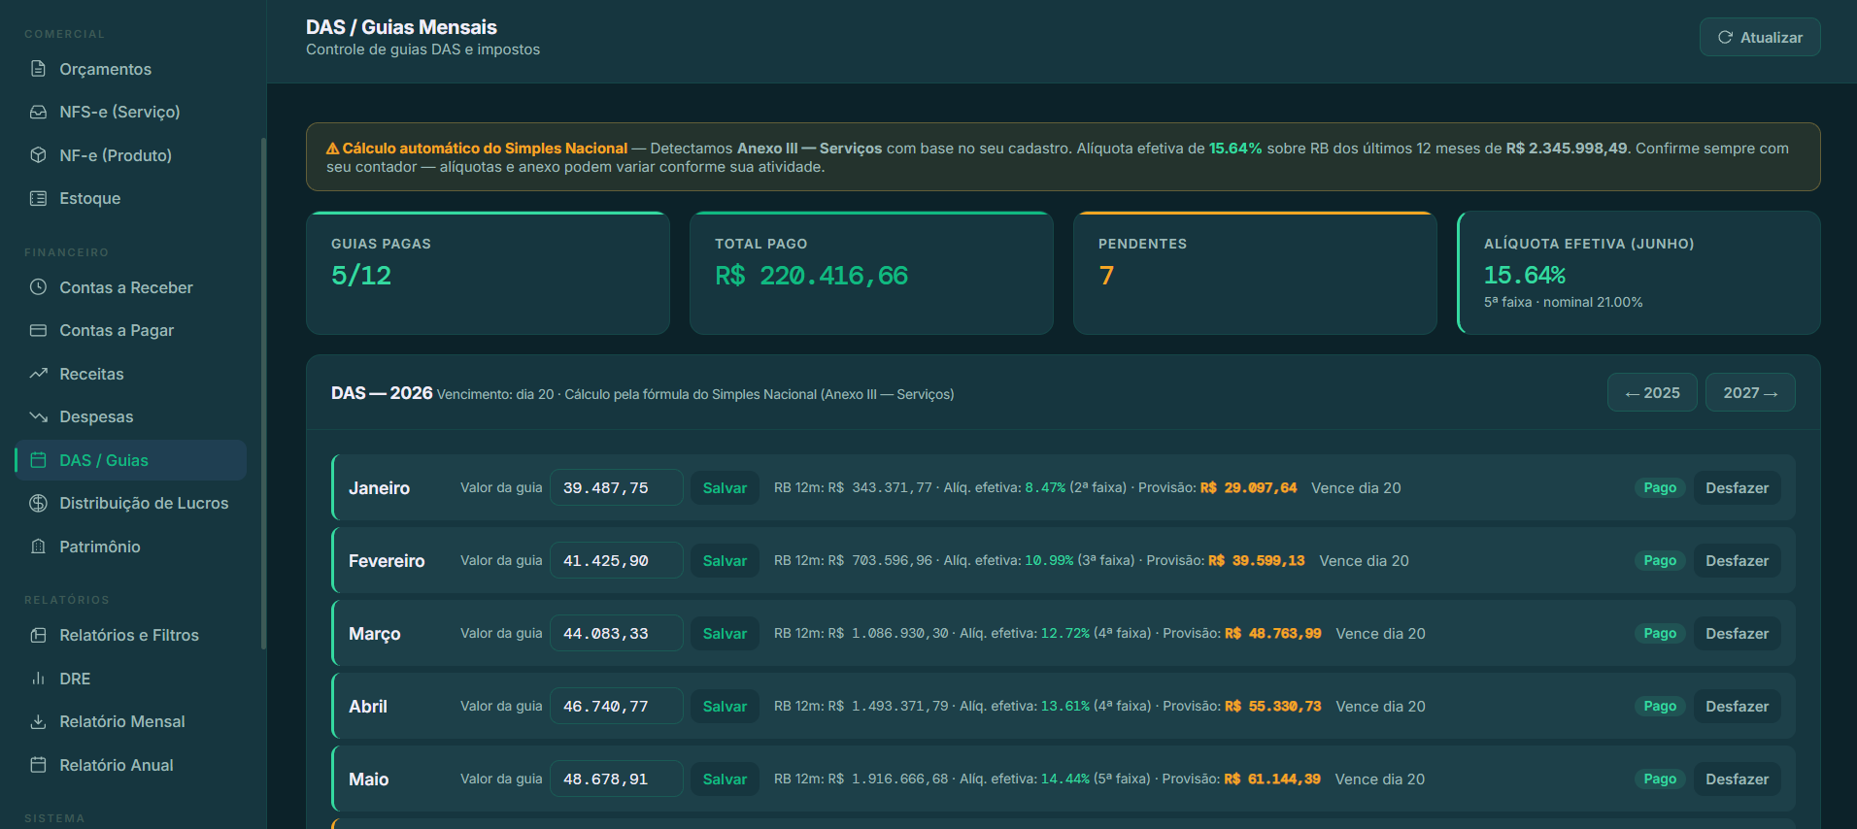The height and width of the screenshot is (829, 1857).
Task: Click the Guias Pagas value 5/12
Action: click(361, 276)
